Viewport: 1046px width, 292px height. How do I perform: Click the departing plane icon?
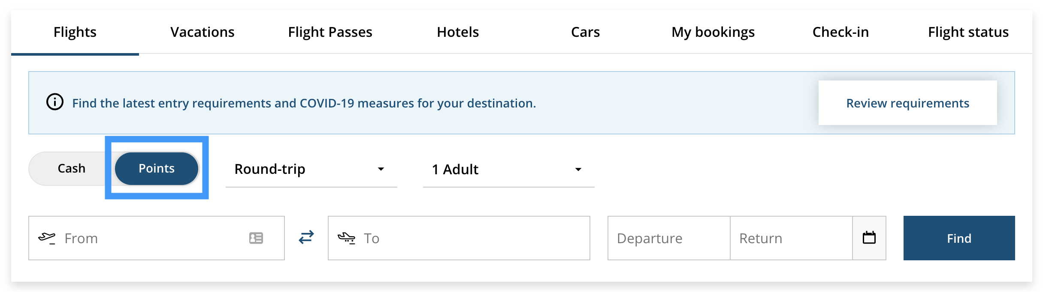tap(47, 238)
